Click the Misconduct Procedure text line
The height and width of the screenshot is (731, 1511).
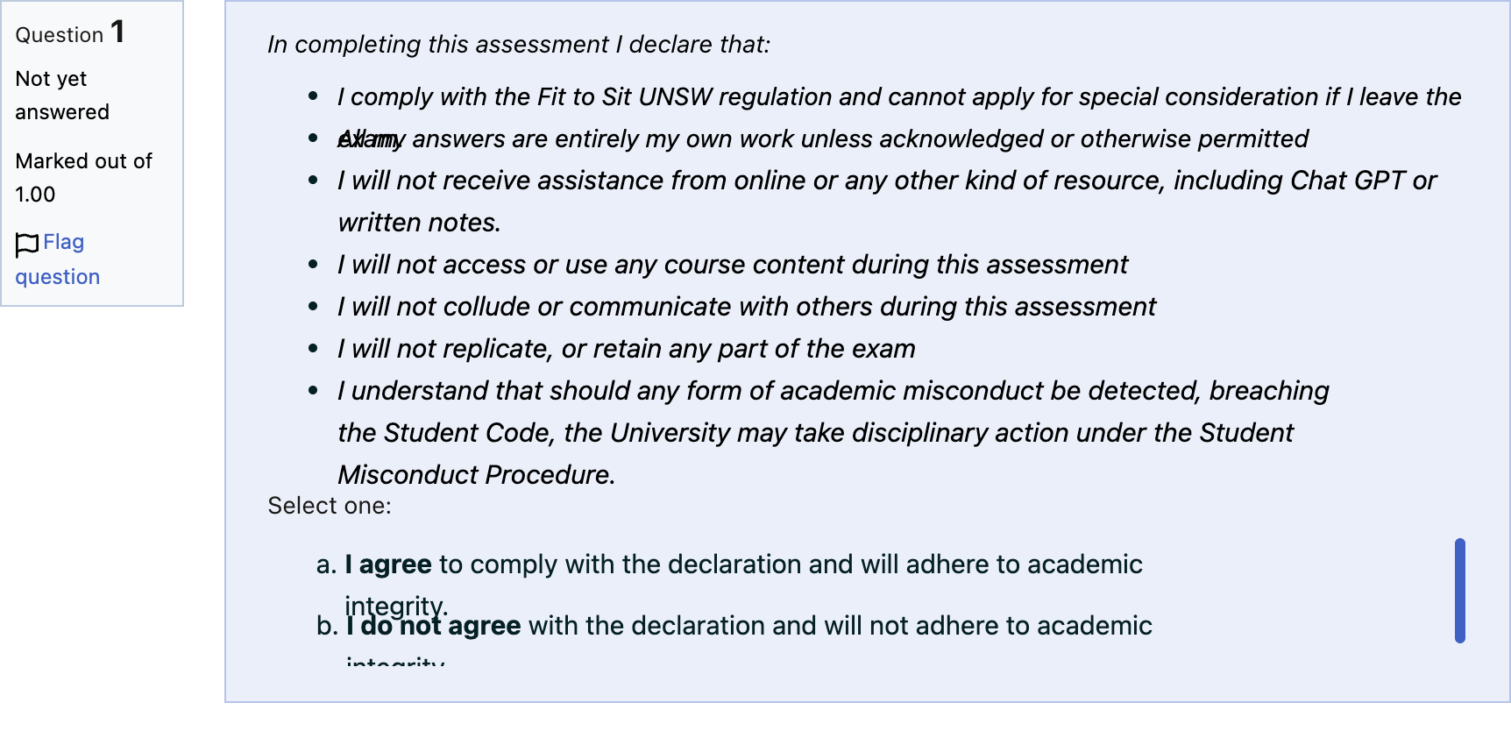coord(477,475)
